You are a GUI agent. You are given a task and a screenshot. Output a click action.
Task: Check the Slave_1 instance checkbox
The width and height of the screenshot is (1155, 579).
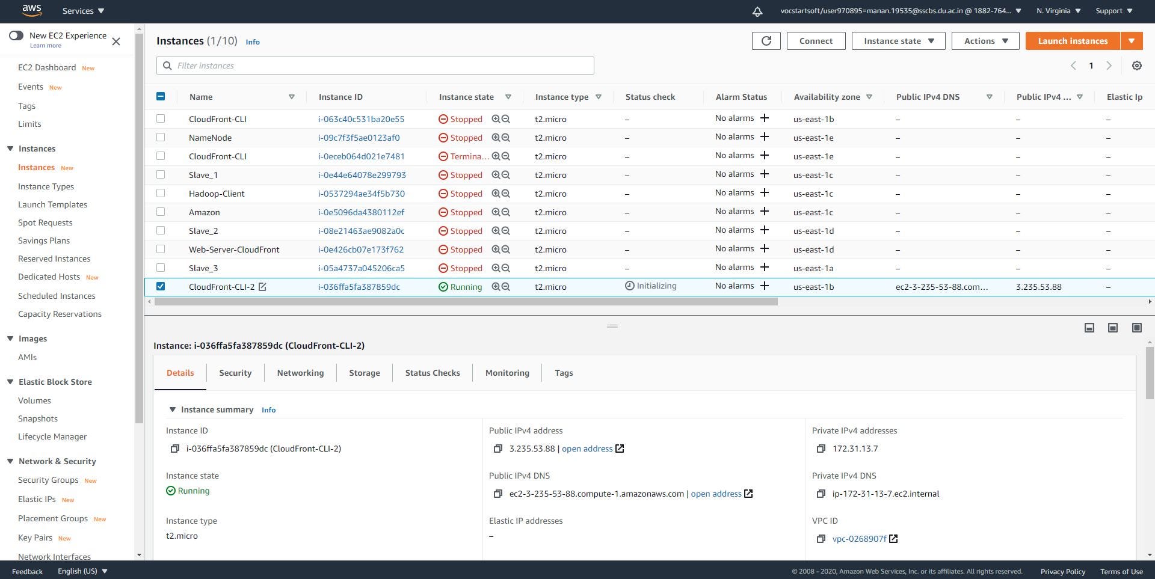point(161,174)
